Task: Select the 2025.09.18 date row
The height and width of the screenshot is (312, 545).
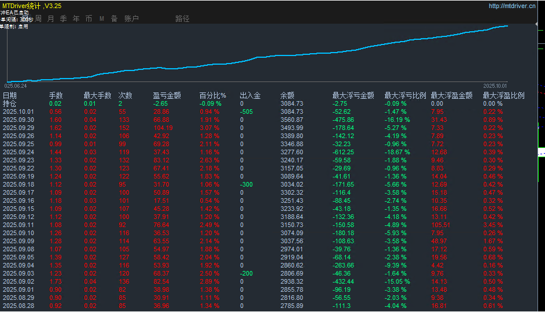Action: (19, 184)
